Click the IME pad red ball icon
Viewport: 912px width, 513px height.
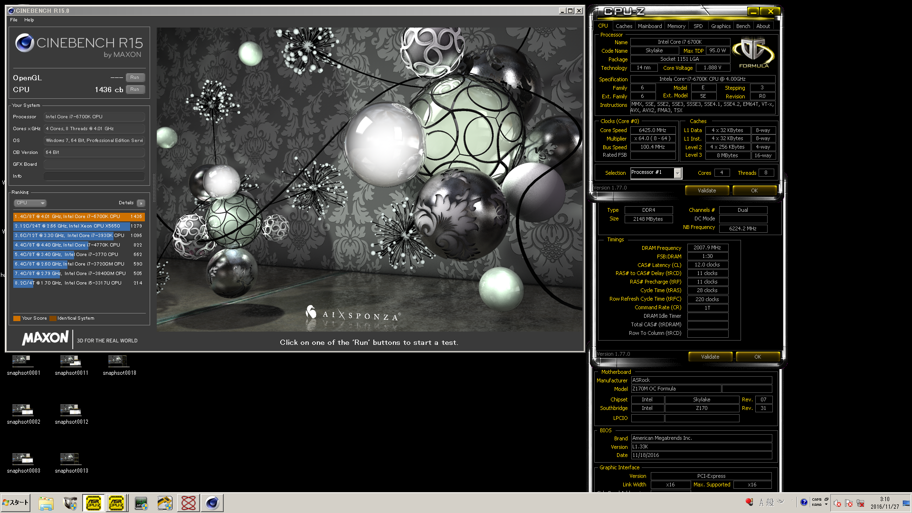point(750,502)
